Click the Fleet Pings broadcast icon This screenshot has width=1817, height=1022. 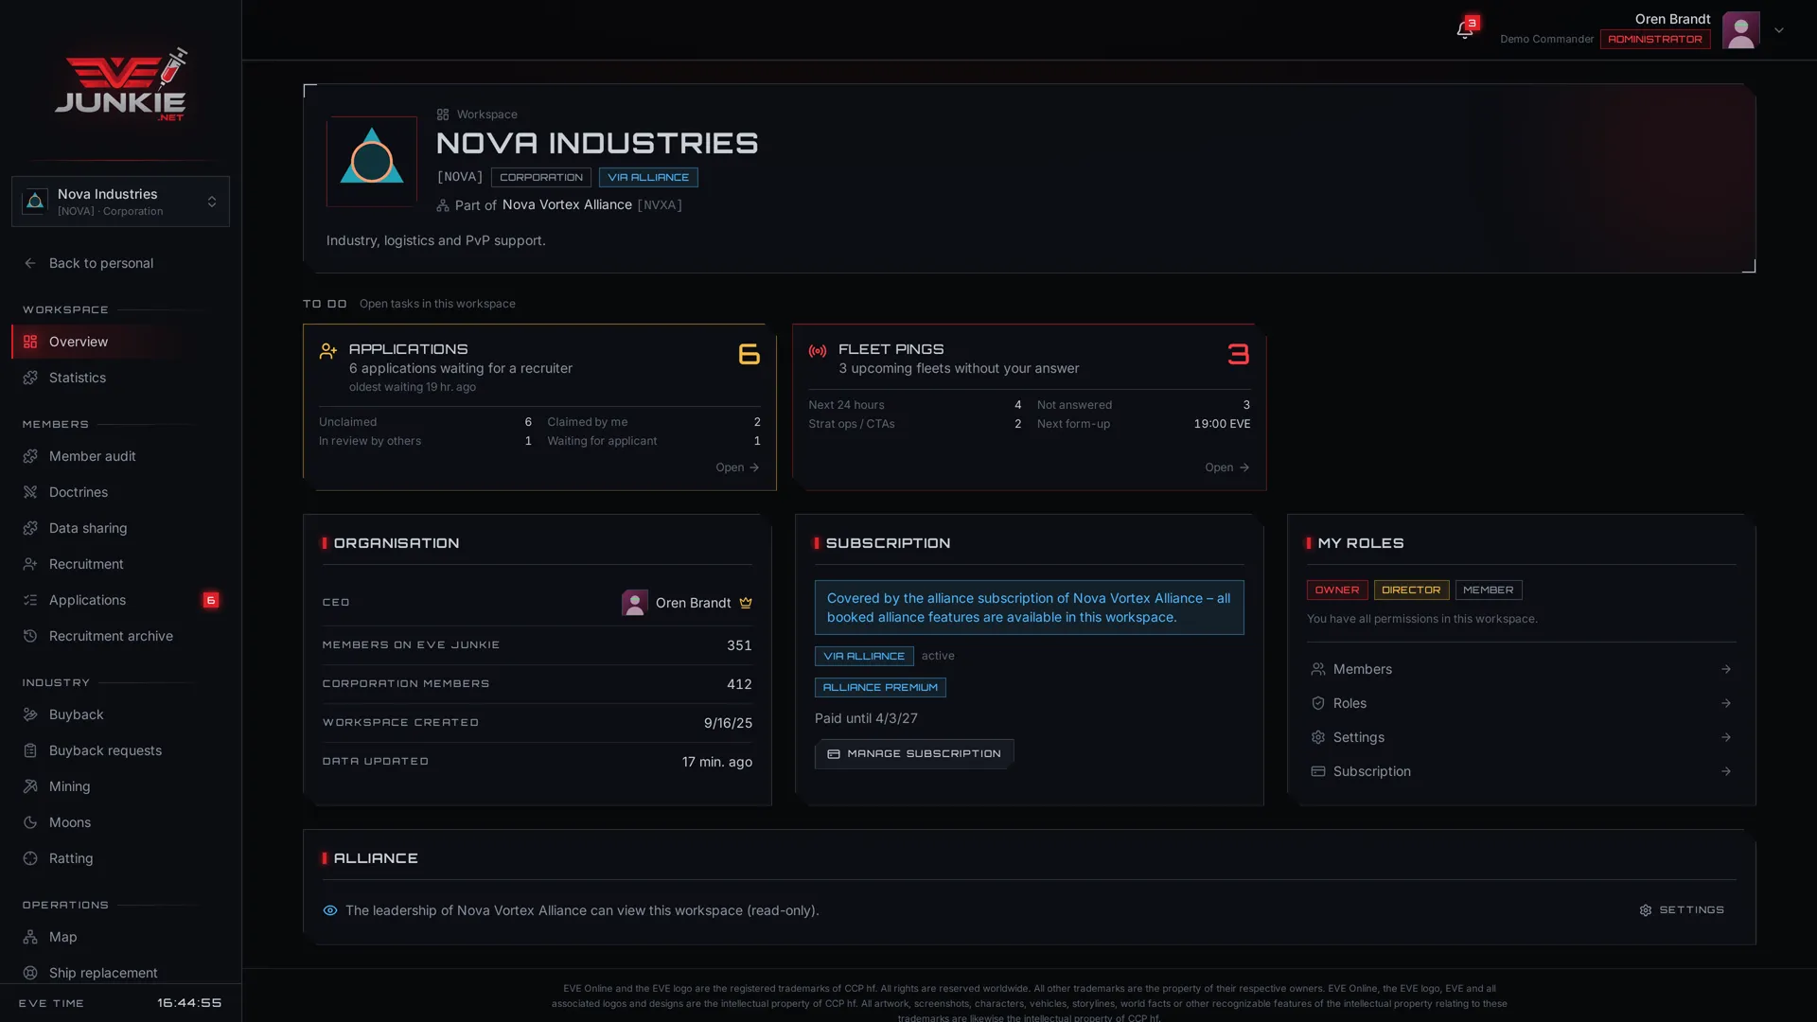pyautogui.click(x=818, y=351)
